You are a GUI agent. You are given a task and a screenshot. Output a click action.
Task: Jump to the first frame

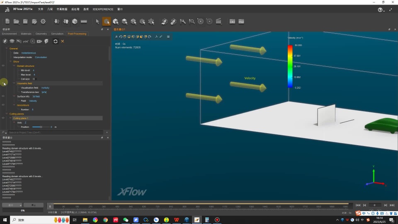358,205
